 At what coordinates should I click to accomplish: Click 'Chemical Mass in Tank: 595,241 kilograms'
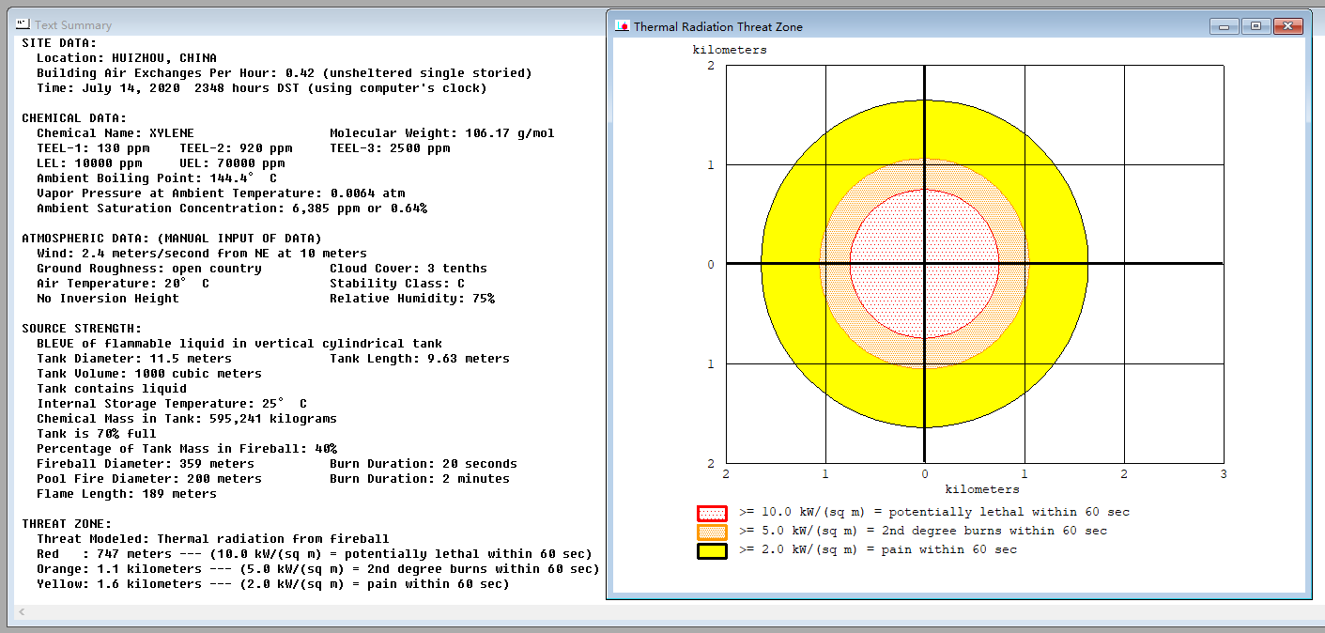(x=187, y=419)
